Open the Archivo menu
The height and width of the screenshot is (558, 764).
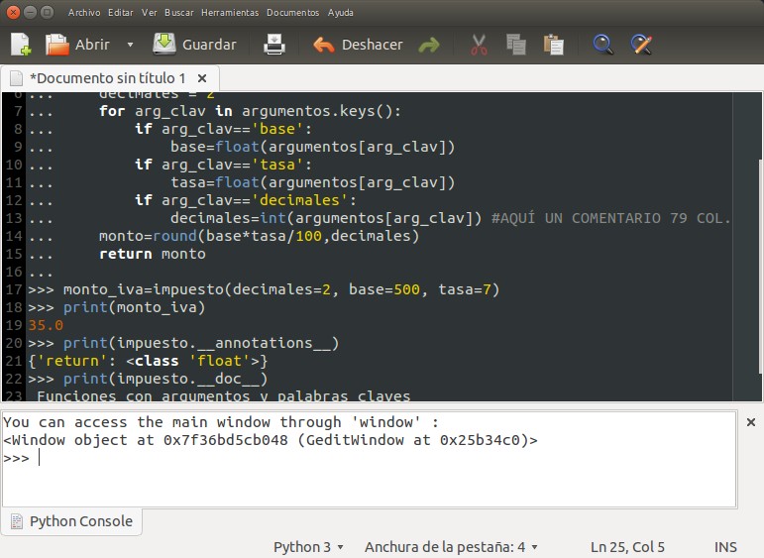pos(84,13)
